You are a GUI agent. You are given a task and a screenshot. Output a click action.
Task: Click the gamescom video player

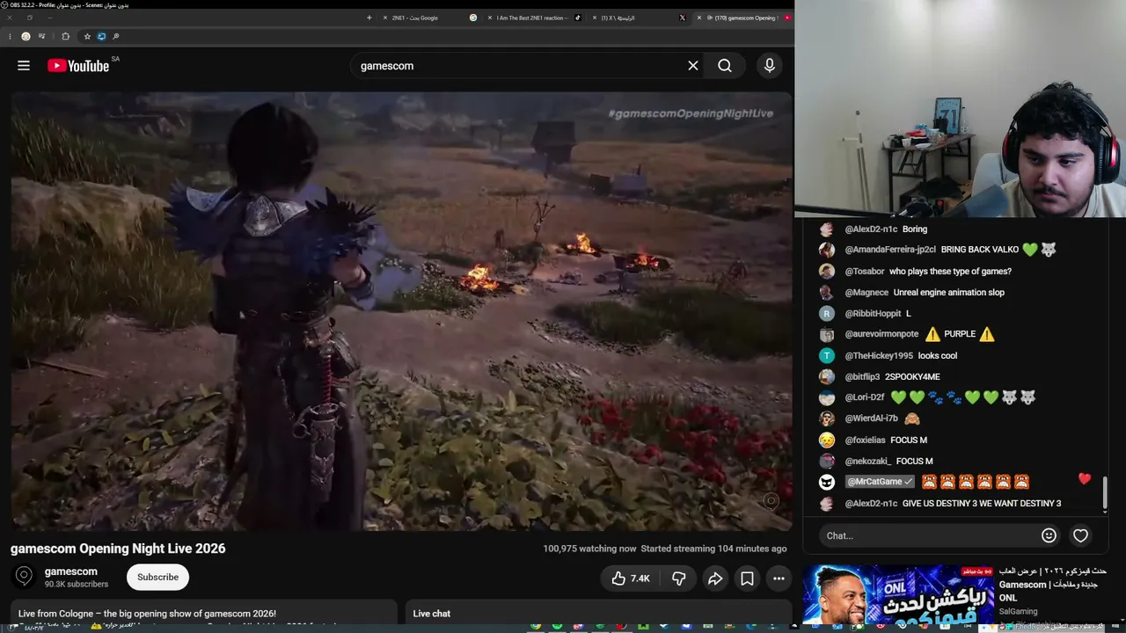pyautogui.click(x=402, y=311)
